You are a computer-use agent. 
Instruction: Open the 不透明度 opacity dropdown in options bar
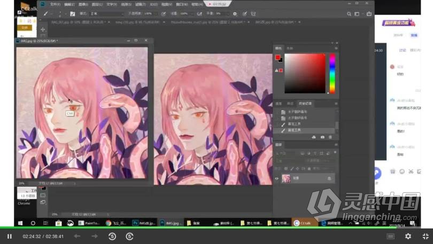click(157, 14)
